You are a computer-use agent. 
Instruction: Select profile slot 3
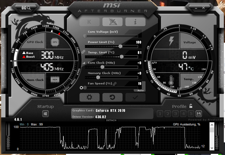pos(176,114)
